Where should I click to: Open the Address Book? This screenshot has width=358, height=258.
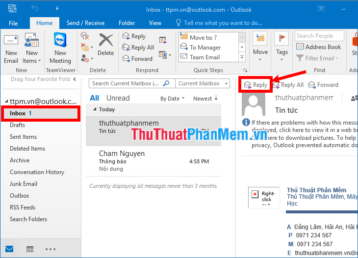coord(318,47)
